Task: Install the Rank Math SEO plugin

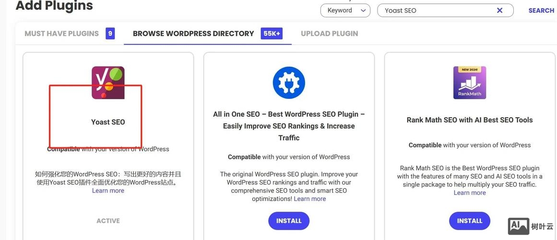Action: coord(470,221)
